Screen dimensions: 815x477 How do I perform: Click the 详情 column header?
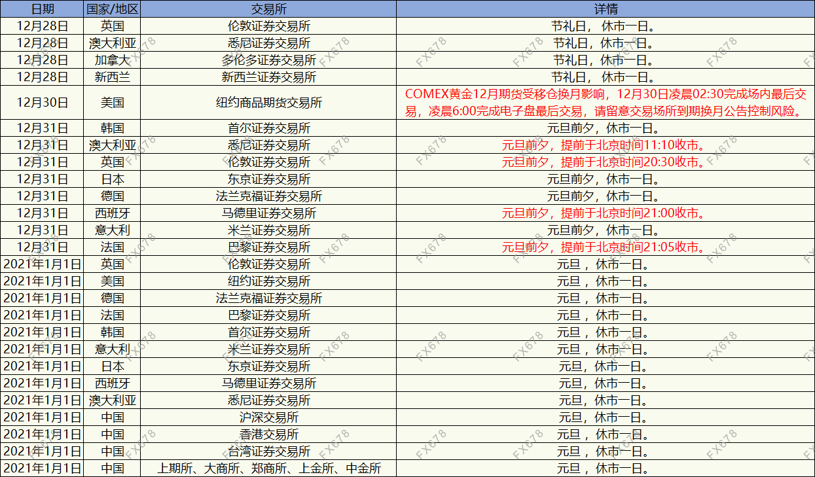(x=606, y=9)
